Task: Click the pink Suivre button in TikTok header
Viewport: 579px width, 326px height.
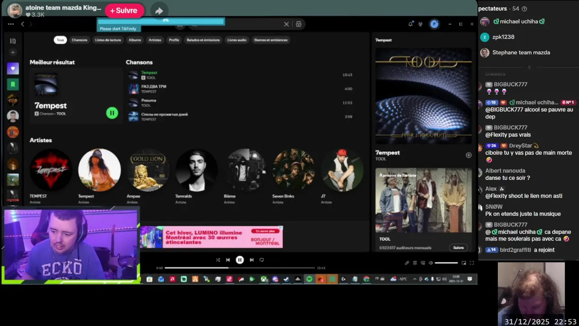Action: [124, 10]
